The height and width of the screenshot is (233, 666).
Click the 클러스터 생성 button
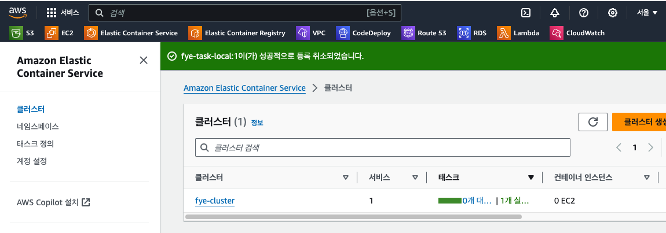[x=639, y=122]
